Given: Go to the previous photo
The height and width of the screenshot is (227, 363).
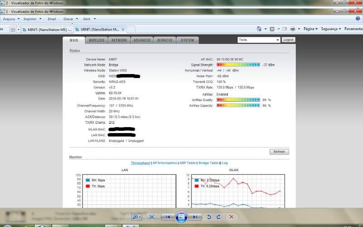Looking at the screenshot, I should [x=168, y=217].
